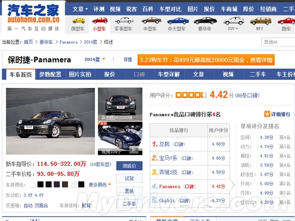
Task: Open 百科 in the top menu
Action: pos(147,9)
